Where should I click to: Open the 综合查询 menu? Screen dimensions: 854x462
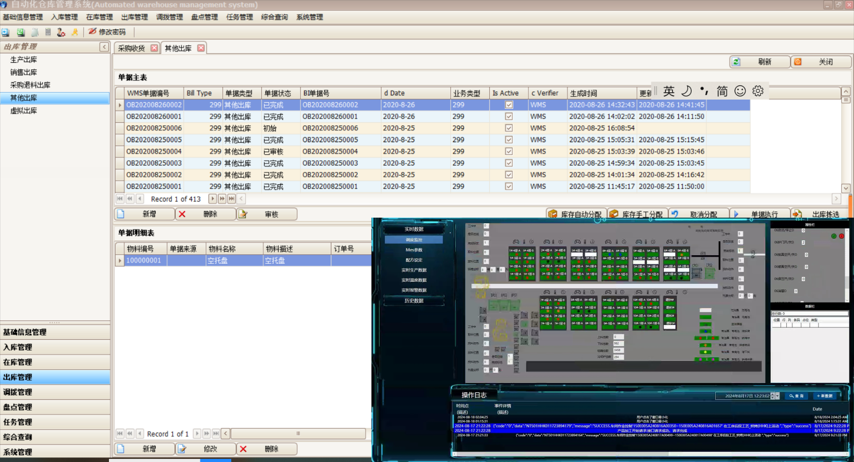[274, 17]
